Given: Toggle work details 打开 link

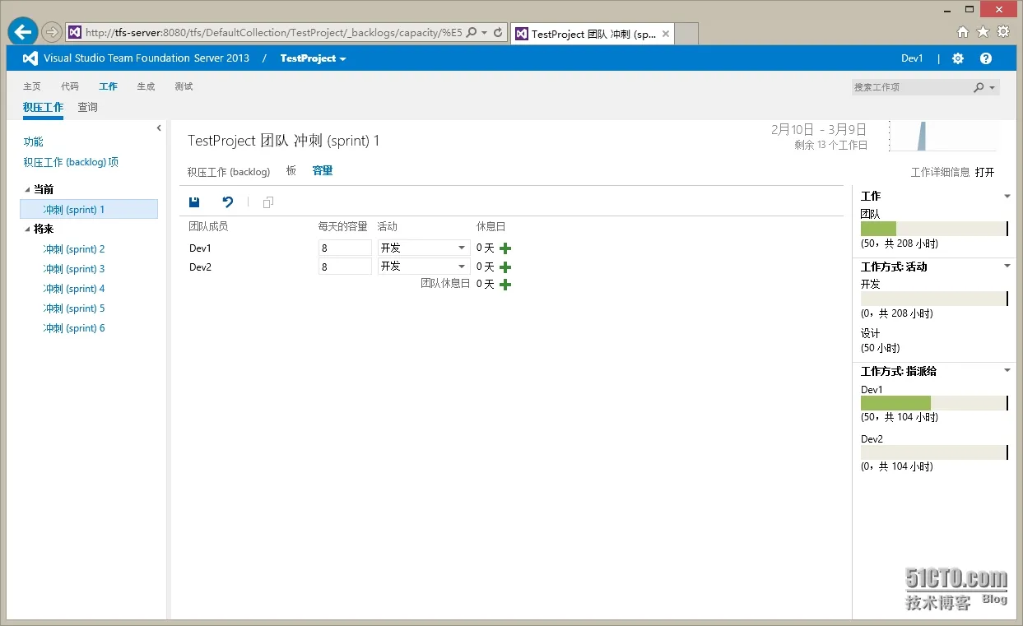Looking at the screenshot, I should click(x=984, y=173).
